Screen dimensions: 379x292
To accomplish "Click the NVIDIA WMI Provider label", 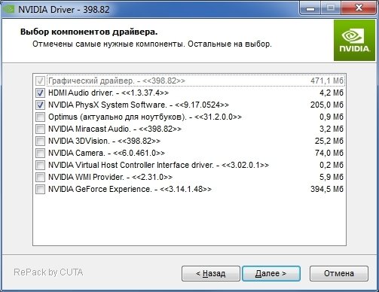I will pos(110,177).
